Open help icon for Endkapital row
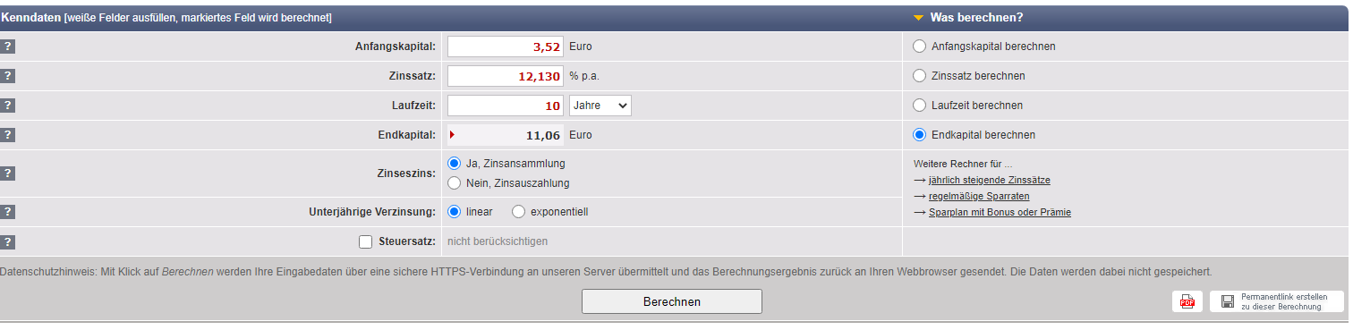Screen dimensions: 1353x330 pyautogui.click(x=8, y=135)
